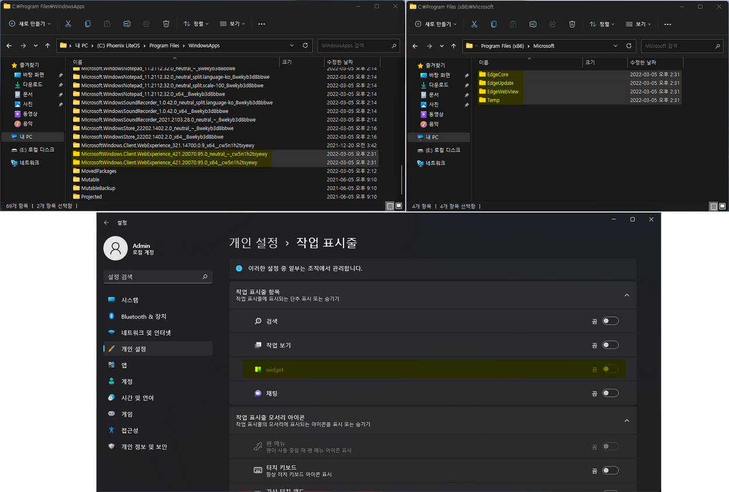
Task: Switch to large icons view in WindowsApps status bar
Action: click(x=399, y=206)
